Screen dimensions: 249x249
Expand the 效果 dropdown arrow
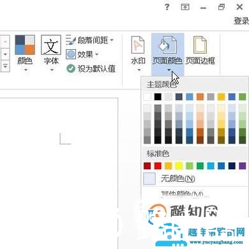point(96,54)
